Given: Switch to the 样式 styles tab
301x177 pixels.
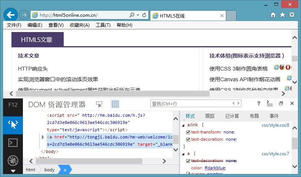Looking at the screenshot, I should pyautogui.click(x=190, y=116).
